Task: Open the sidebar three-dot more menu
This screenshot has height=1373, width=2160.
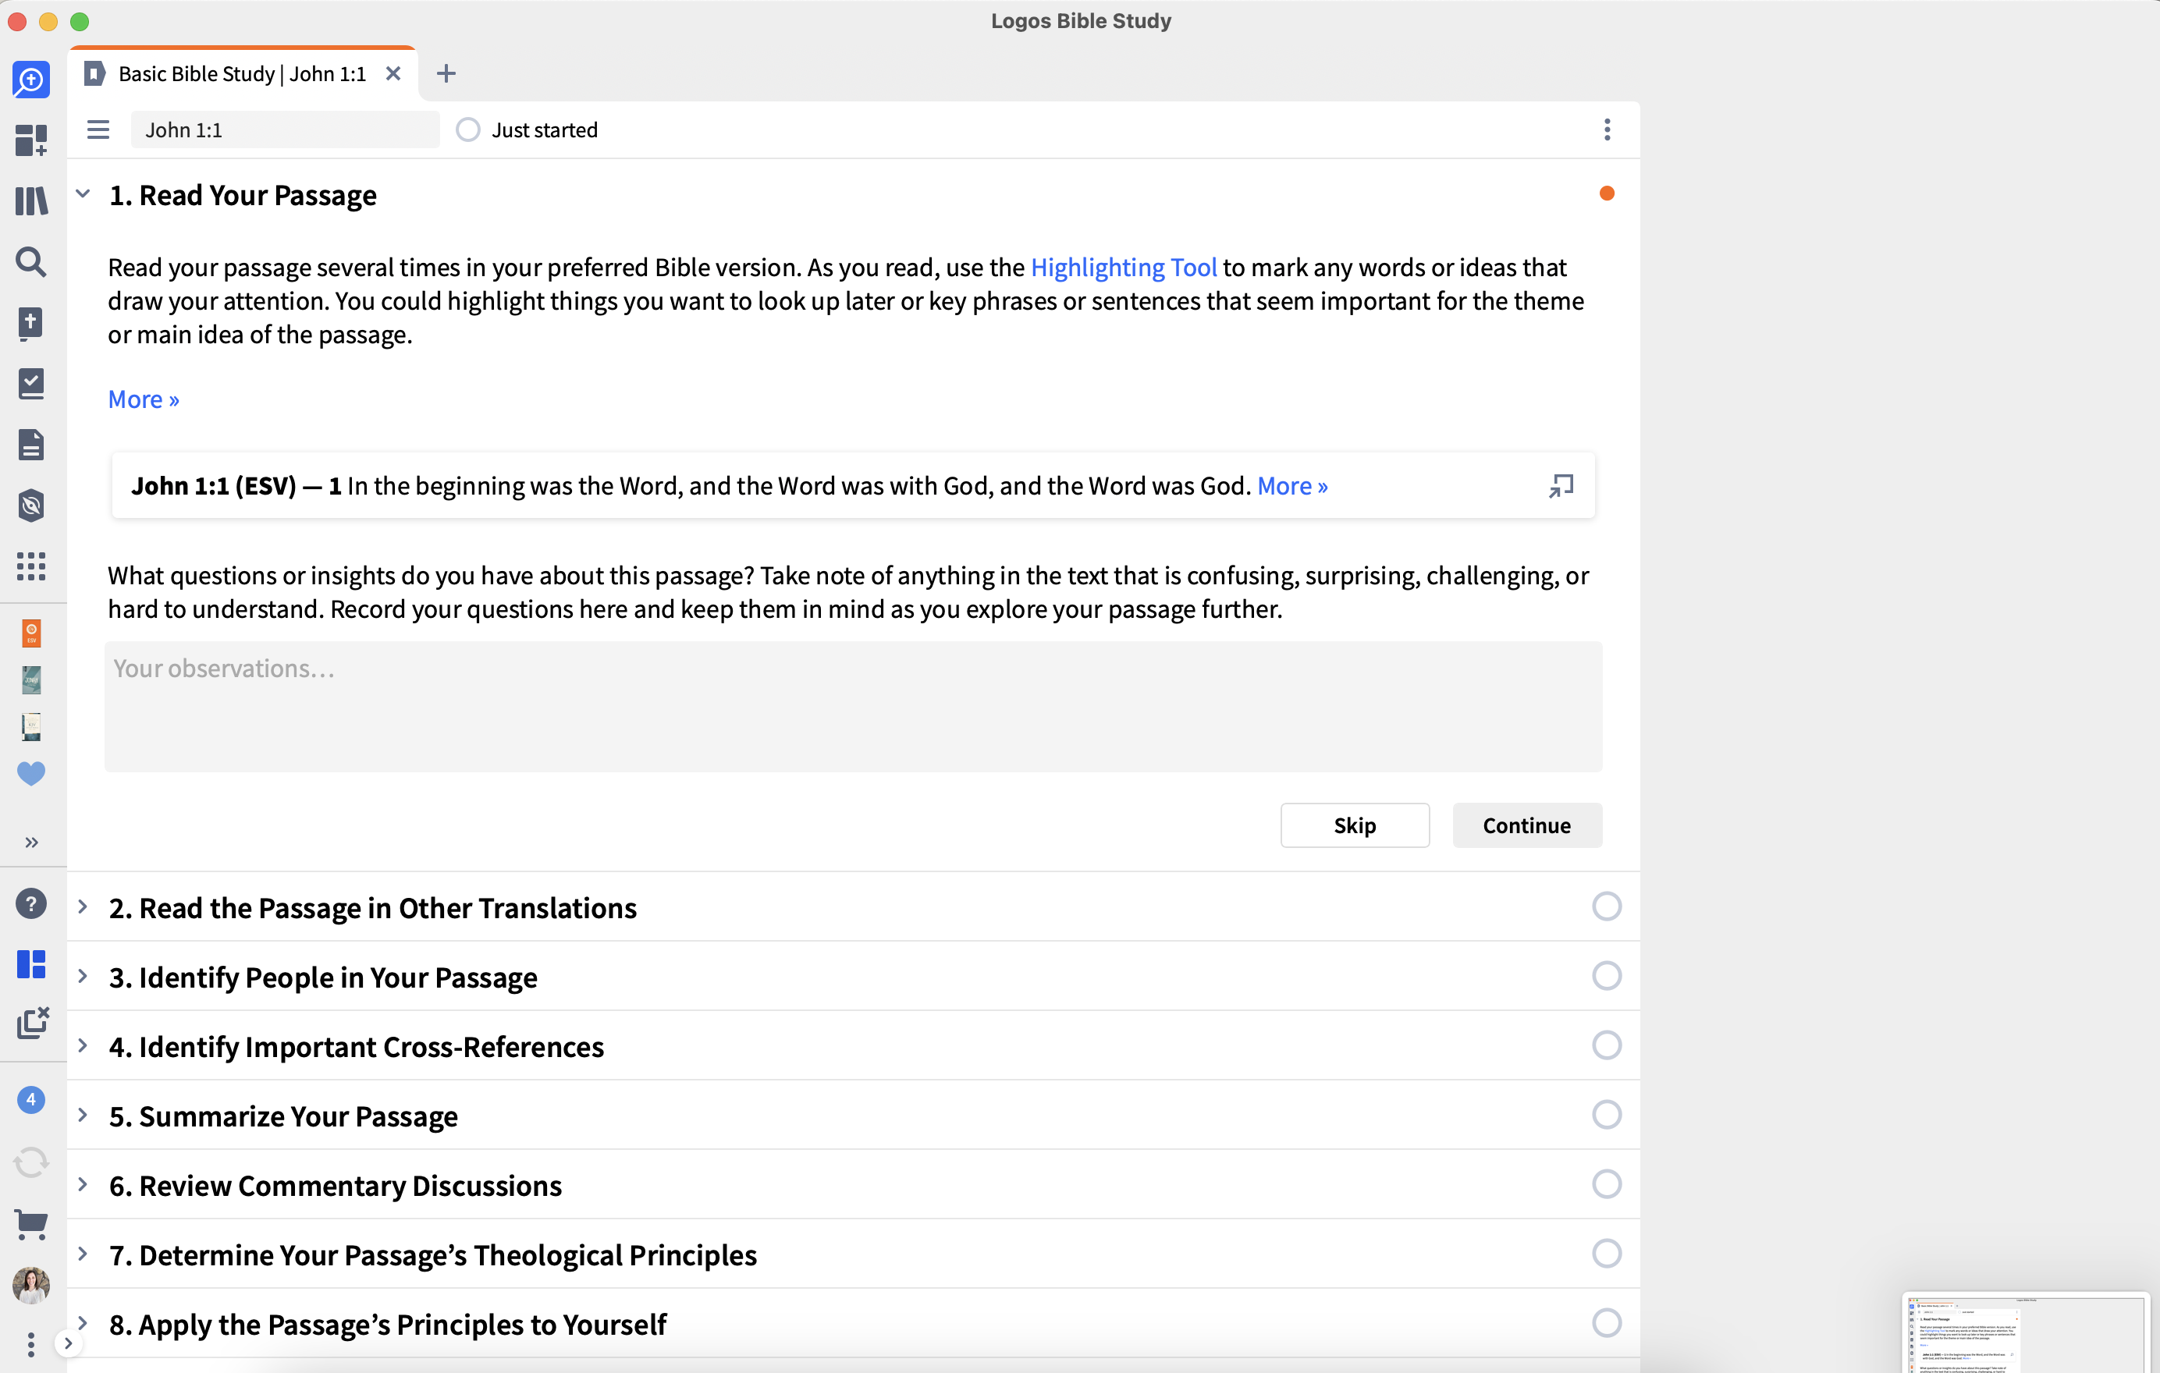Action: 31,1344
